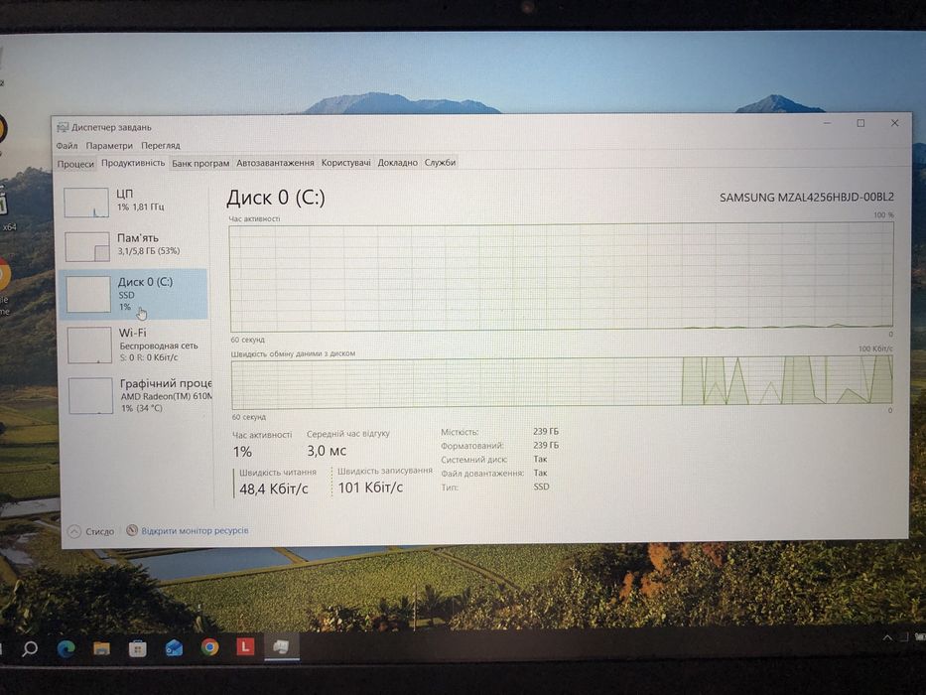Launch Microsoft Edge from taskbar

click(66, 649)
